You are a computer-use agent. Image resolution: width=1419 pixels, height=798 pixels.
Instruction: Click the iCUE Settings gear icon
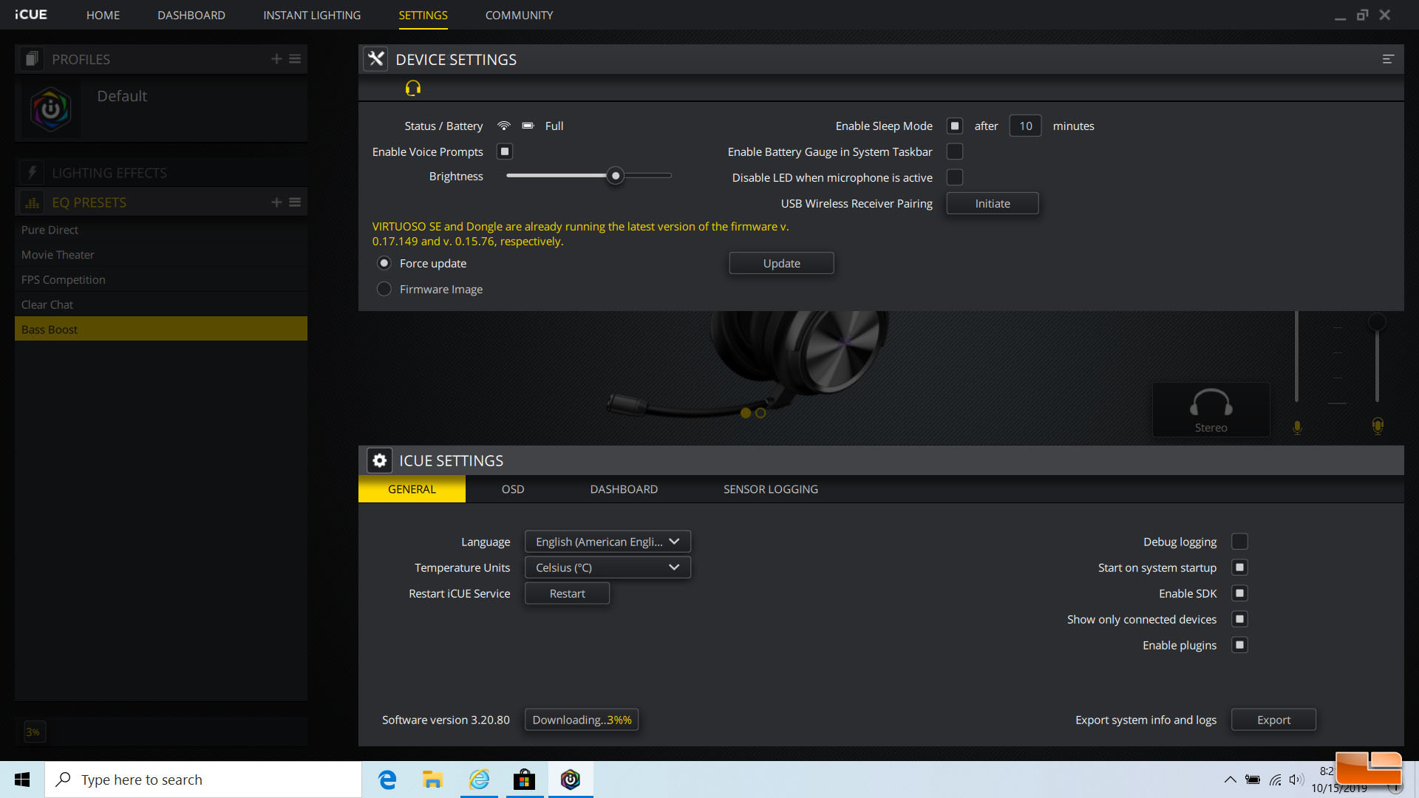[x=380, y=460]
